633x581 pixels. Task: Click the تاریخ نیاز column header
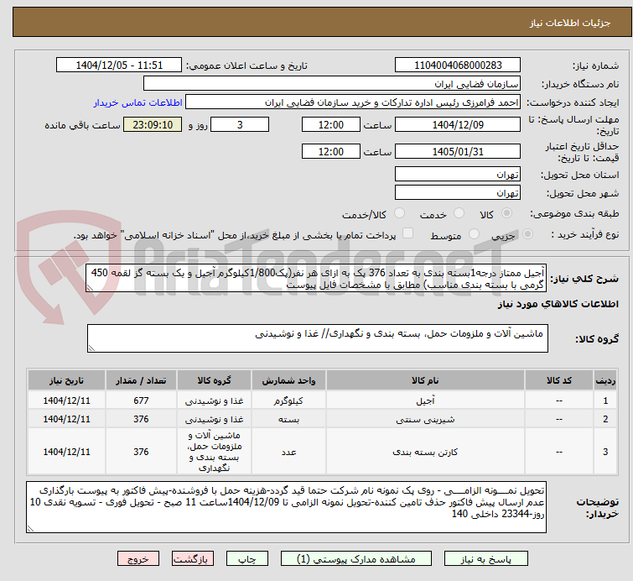coord(66,380)
